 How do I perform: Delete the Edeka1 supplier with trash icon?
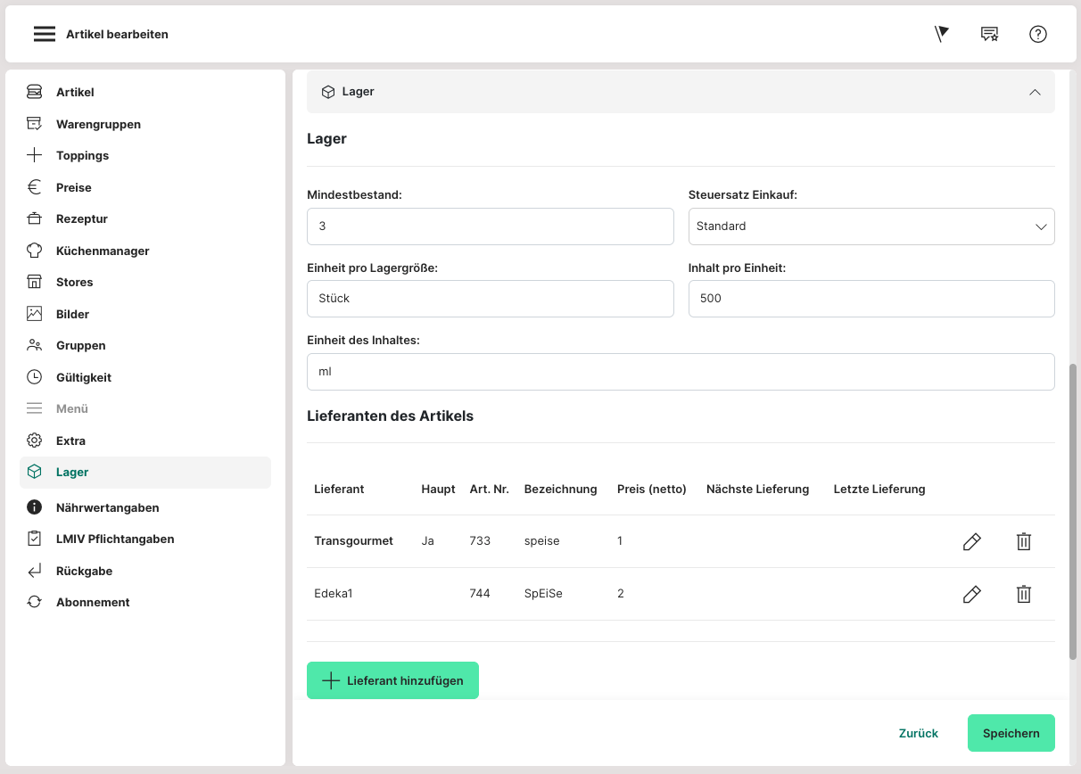pyautogui.click(x=1023, y=594)
